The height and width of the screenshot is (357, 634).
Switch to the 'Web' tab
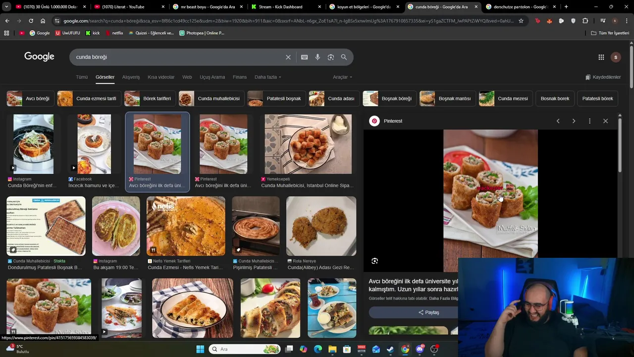coord(187,77)
